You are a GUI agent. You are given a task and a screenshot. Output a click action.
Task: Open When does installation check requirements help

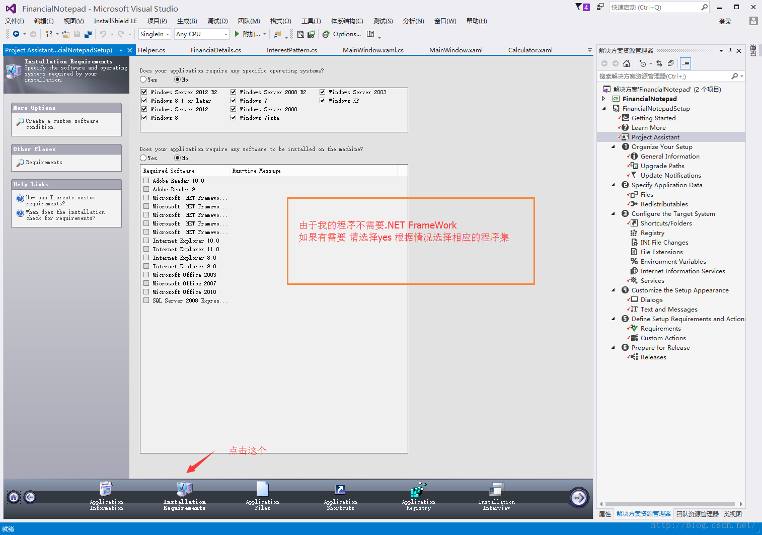pos(65,215)
